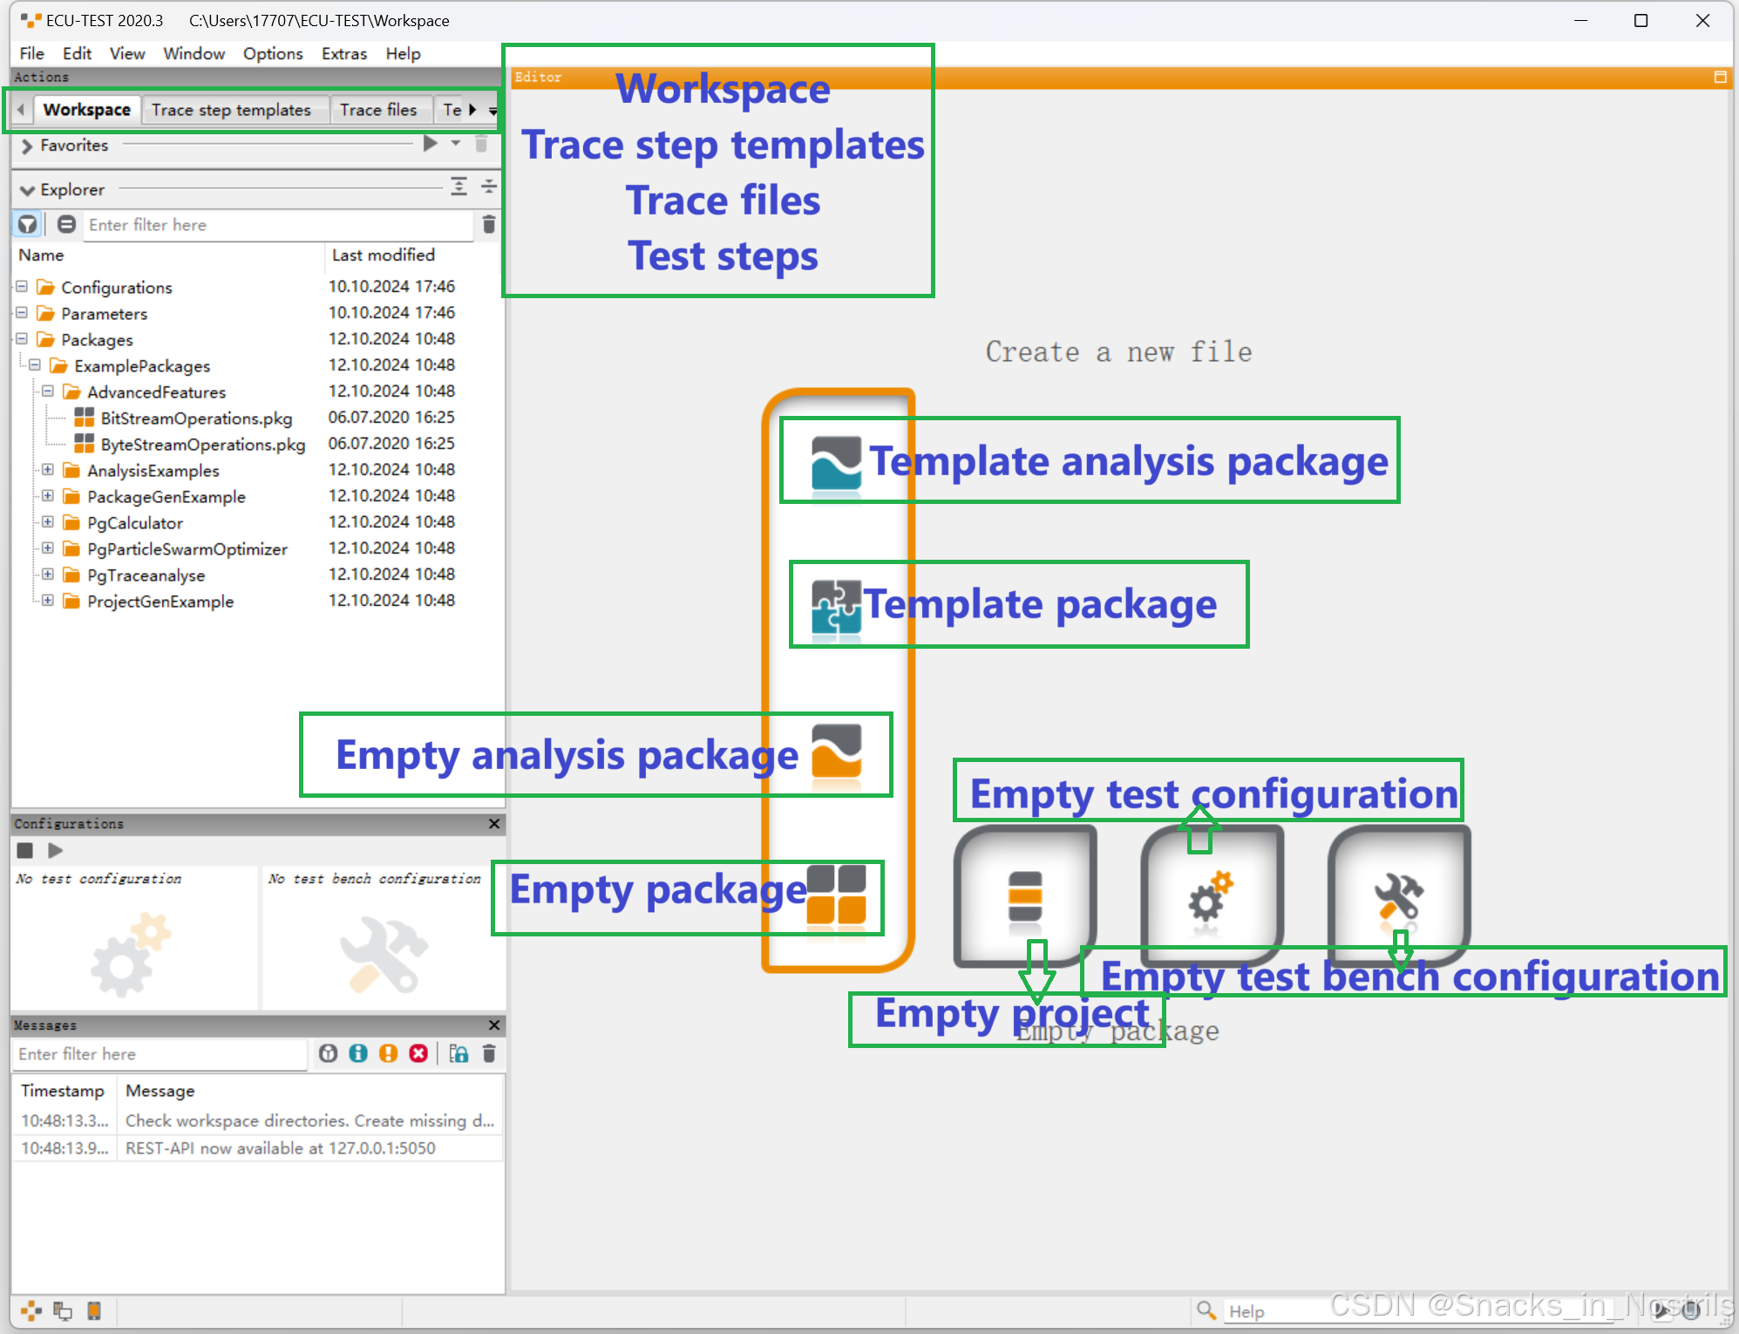Click the Empty package icon
Viewport: 1739px width, 1334px height.
[836, 895]
